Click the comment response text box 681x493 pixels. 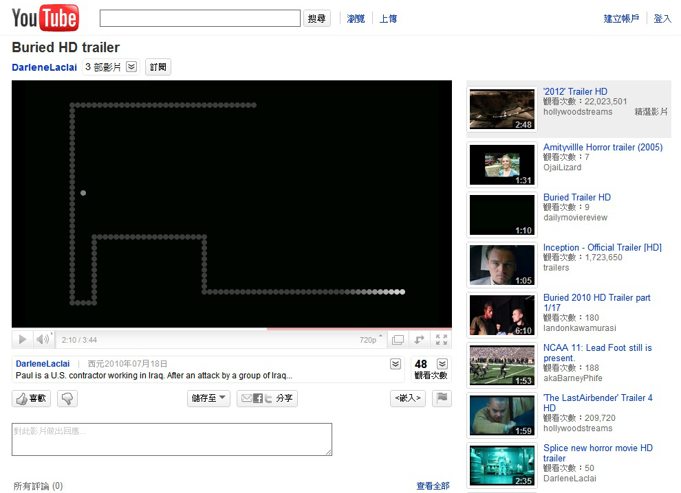(172, 439)
